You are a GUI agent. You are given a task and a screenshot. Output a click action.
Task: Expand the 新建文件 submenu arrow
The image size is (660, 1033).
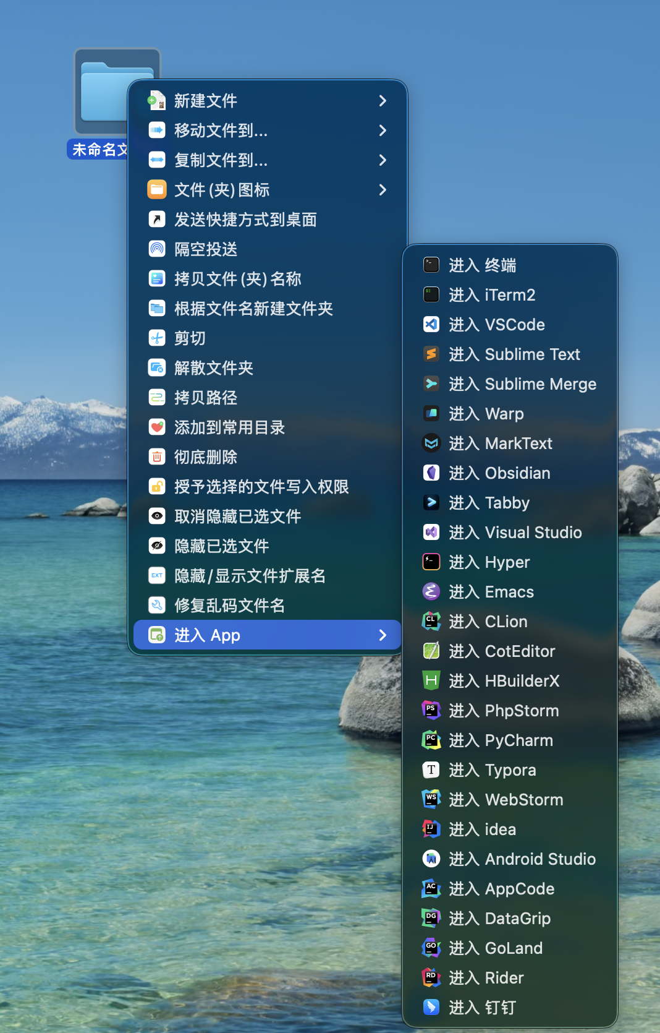[x=383, y=101]
